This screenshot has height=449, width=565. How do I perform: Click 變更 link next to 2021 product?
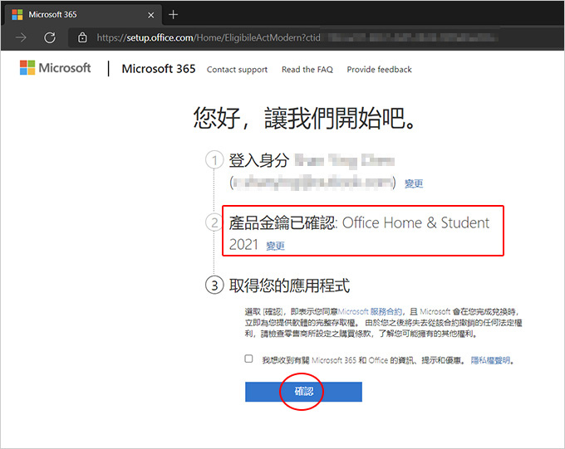(x=275, y=246)
